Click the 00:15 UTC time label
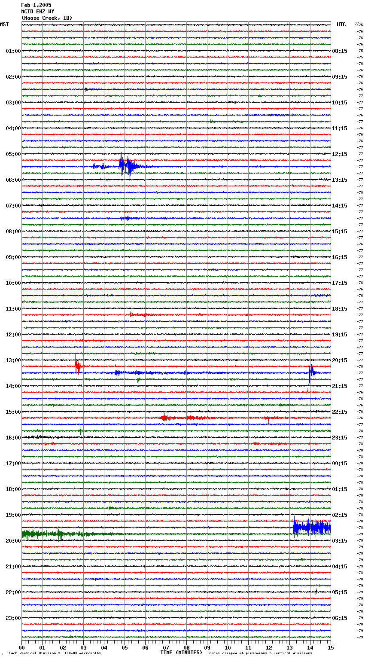 click(x=340, y=464)
